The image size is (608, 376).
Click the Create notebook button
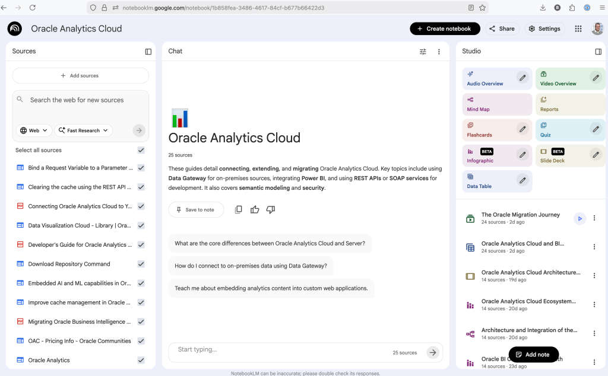point(445,28)
